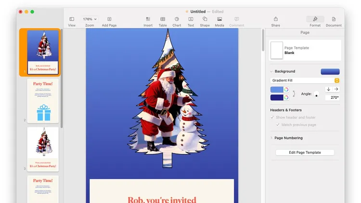The width and height of the screenshot is (361, 203).
Task: Open the Share toolbar button
Action: tap(276, 19)
